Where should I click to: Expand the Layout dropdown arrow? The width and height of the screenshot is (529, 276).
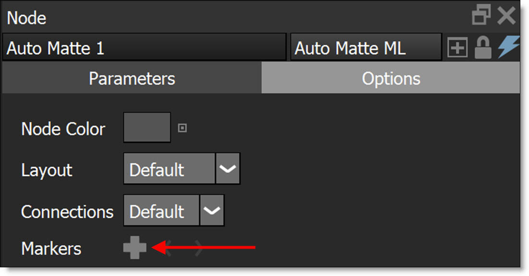(x=228, y=169)
